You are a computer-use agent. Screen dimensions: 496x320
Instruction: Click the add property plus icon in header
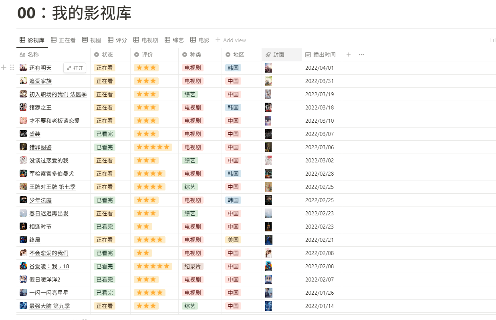click(349, 55)
